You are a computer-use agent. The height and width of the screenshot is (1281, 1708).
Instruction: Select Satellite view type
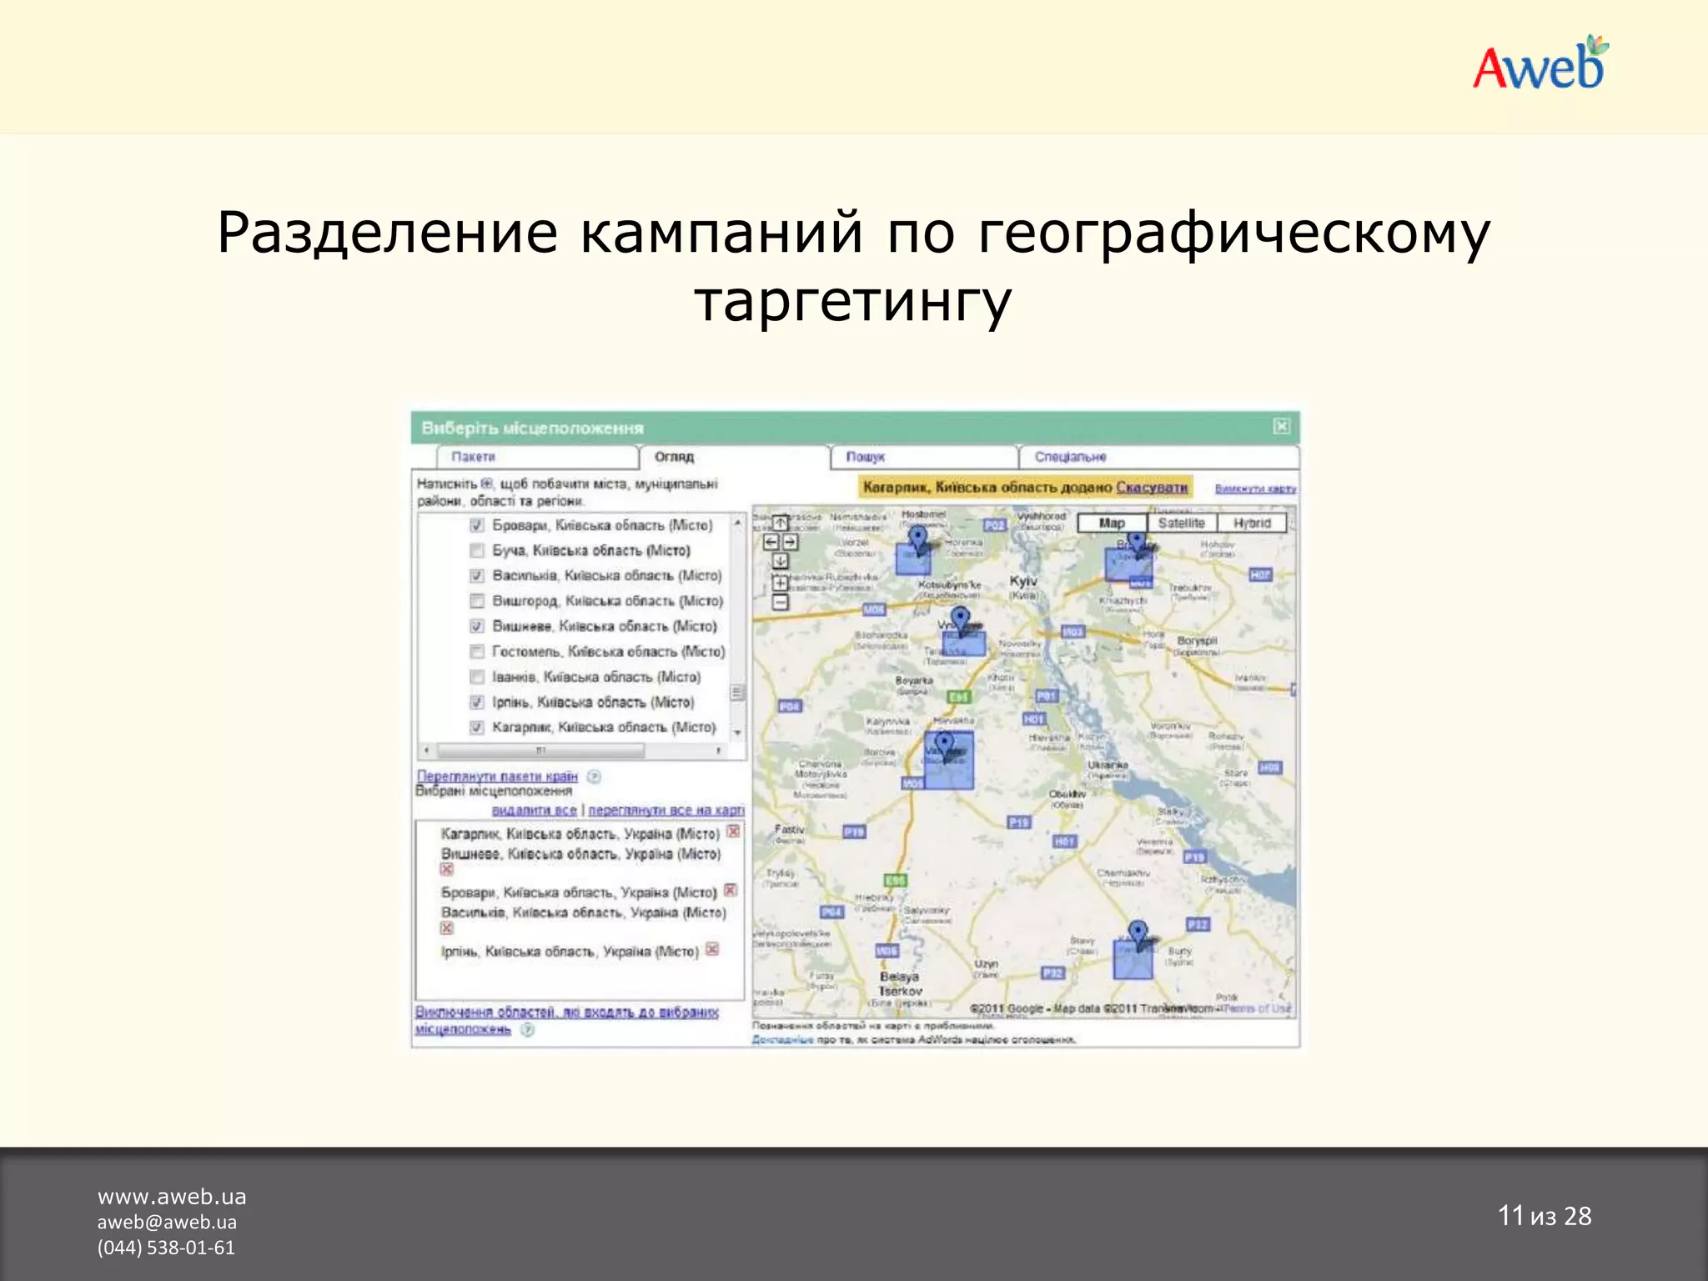pos(1182,523)
